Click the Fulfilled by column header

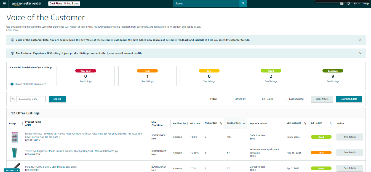pos(179,123)
